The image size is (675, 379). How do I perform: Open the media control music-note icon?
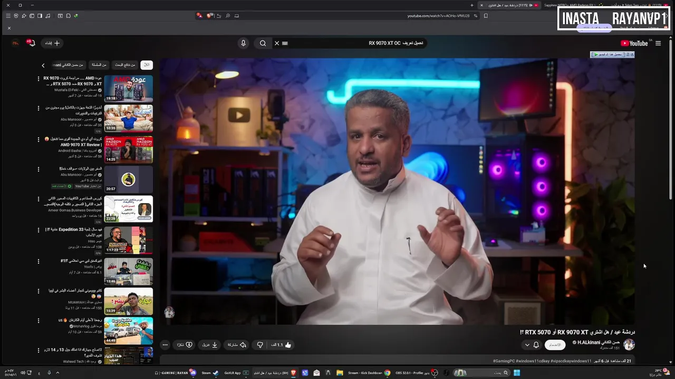tap(48, 16)
